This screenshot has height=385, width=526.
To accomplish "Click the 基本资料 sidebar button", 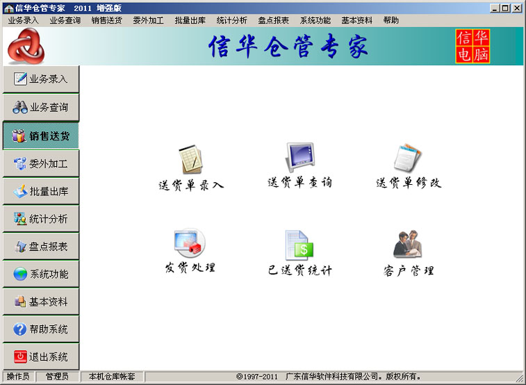I will click(41, 302).
